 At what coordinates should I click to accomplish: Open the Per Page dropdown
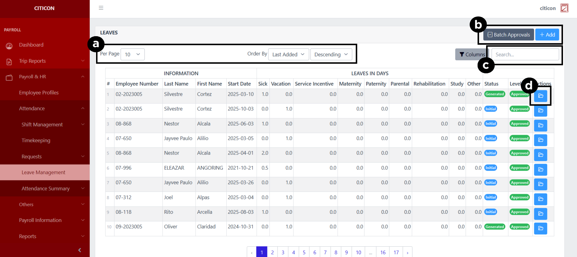tap(132, 54)
